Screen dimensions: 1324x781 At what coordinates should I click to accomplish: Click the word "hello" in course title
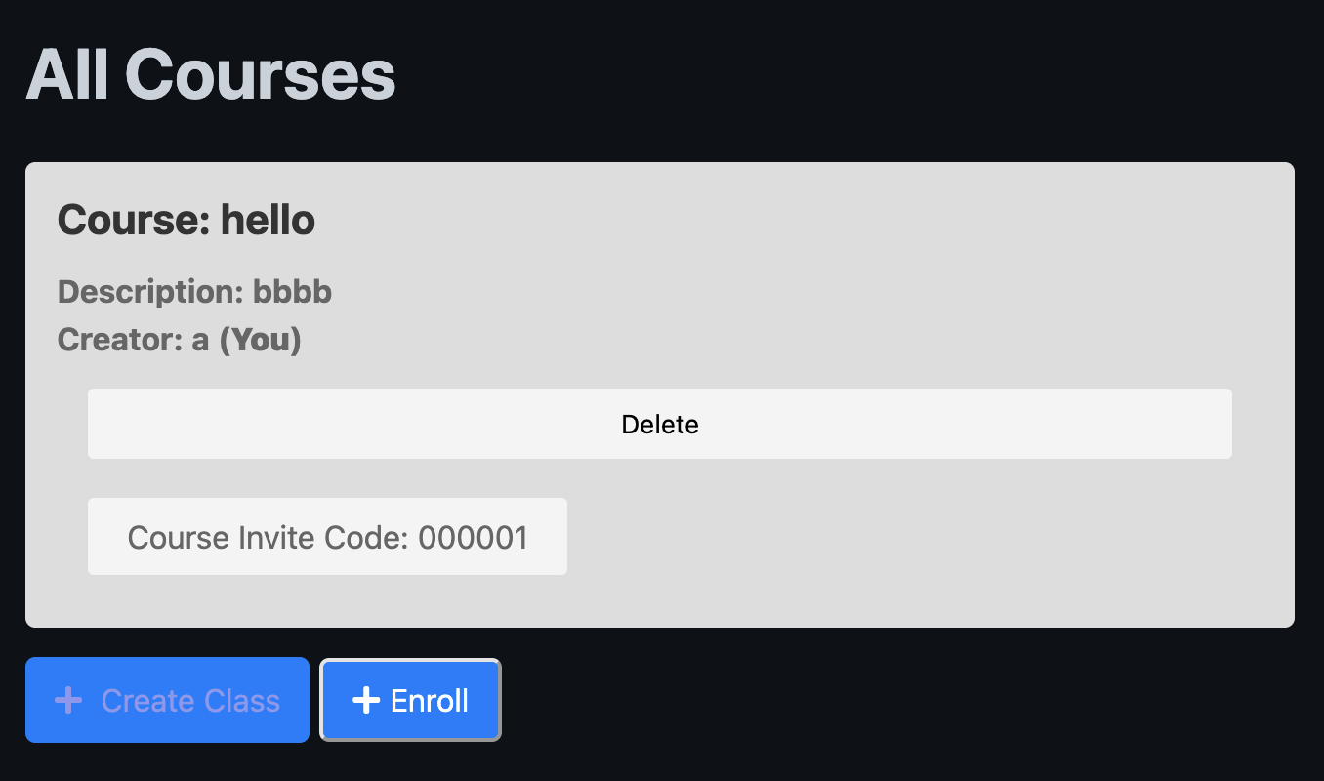(268, 220)
